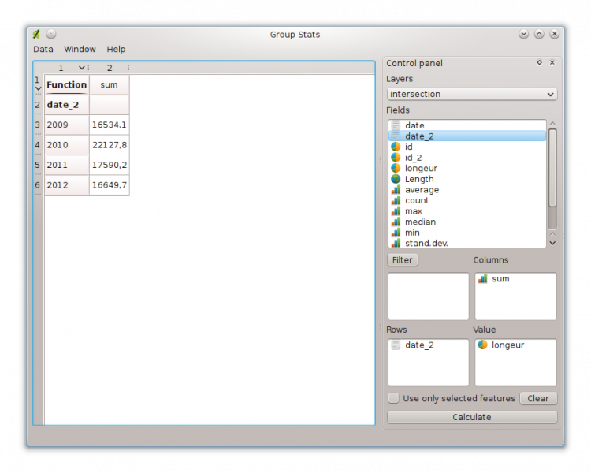591x473 pixels.
Task: Select the Length field globe icon
Action: tap(396, 179)
